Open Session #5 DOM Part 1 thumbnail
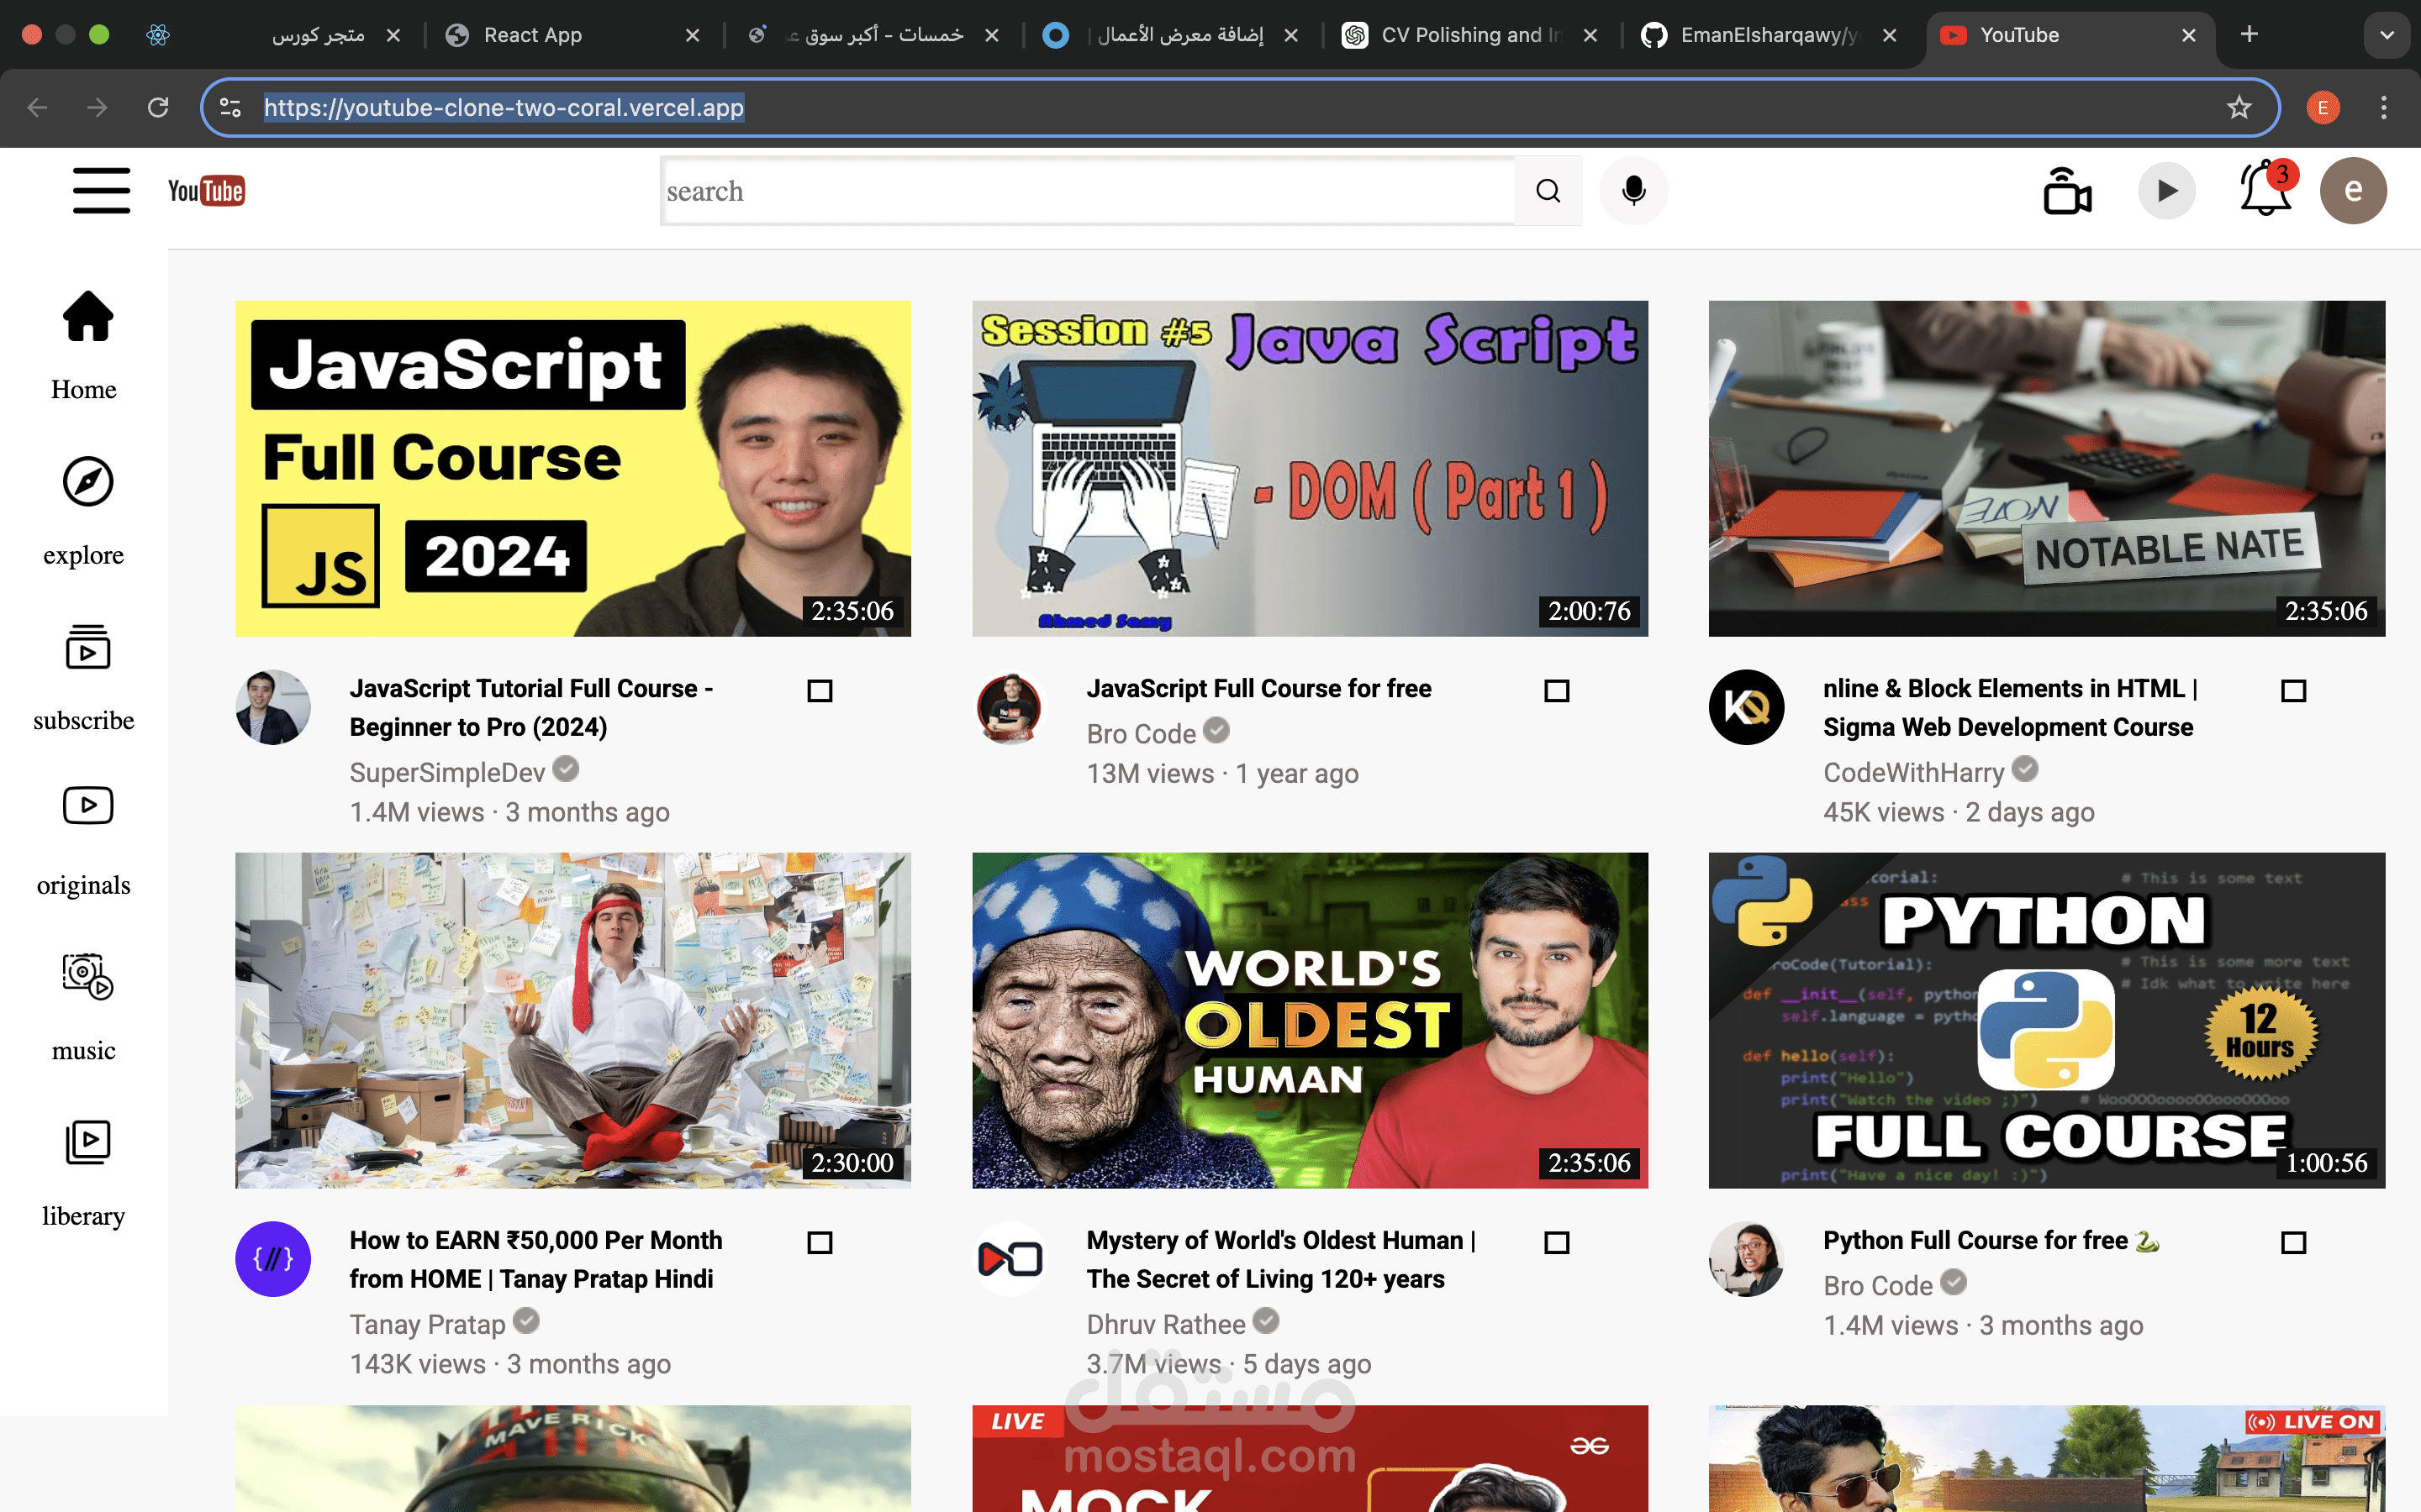Viewport: 2421px width, 1512px height. 1310,468
